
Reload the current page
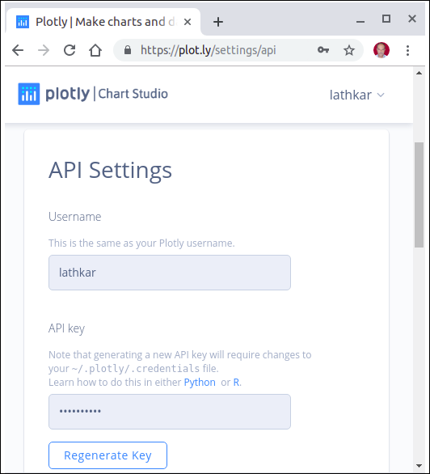(x=70, y=50)
